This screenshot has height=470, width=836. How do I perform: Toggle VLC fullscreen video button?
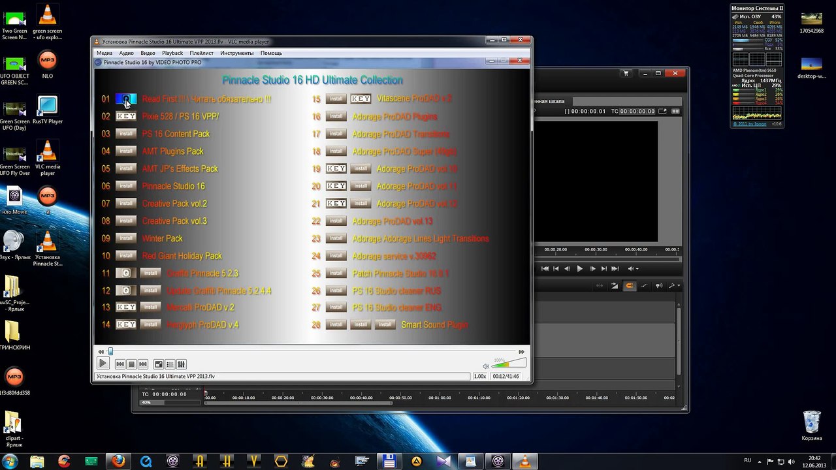click(x=159, y=364)
